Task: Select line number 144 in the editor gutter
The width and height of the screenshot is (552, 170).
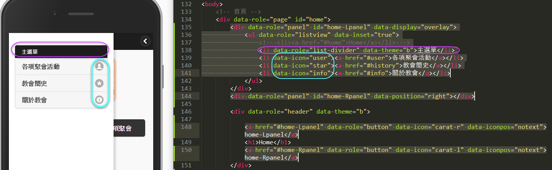Action: tap(186, 96)
